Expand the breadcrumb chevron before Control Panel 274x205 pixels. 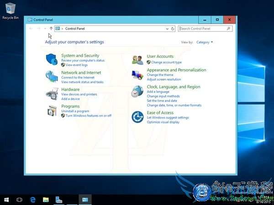[x=62, y=29]
